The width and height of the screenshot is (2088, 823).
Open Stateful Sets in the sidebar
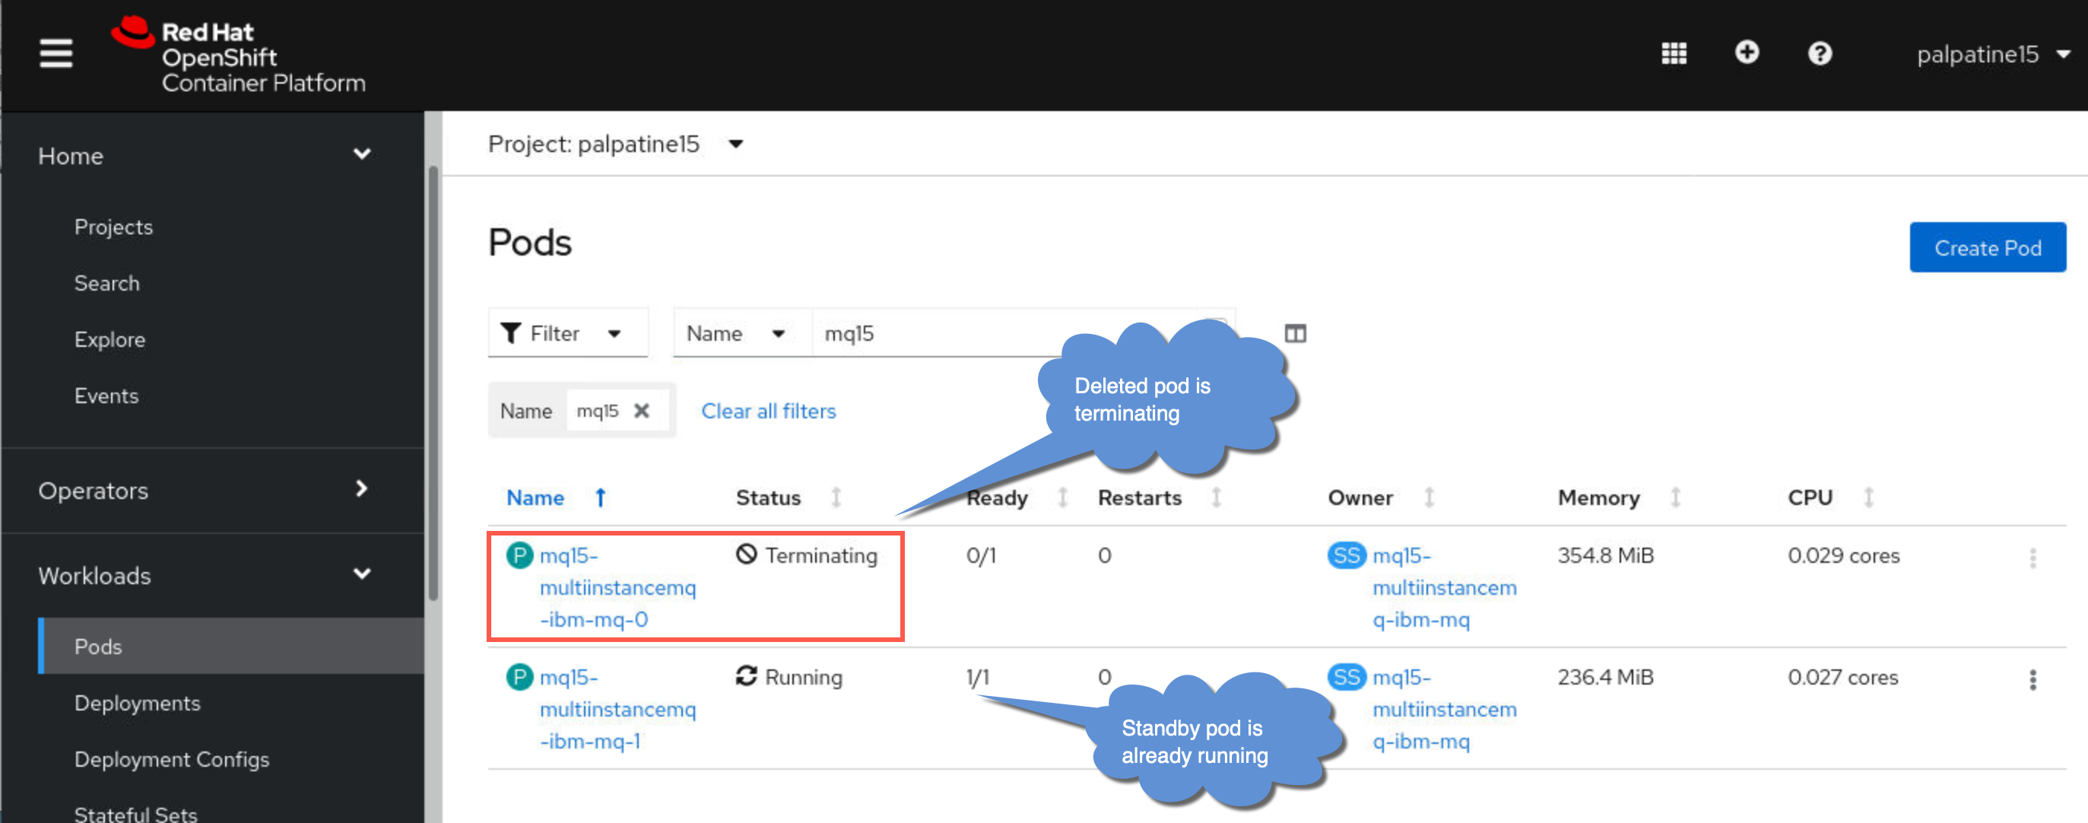tap(135, 813)
